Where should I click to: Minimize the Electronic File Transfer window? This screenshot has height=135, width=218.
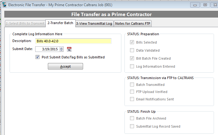[x=195, y=5]
